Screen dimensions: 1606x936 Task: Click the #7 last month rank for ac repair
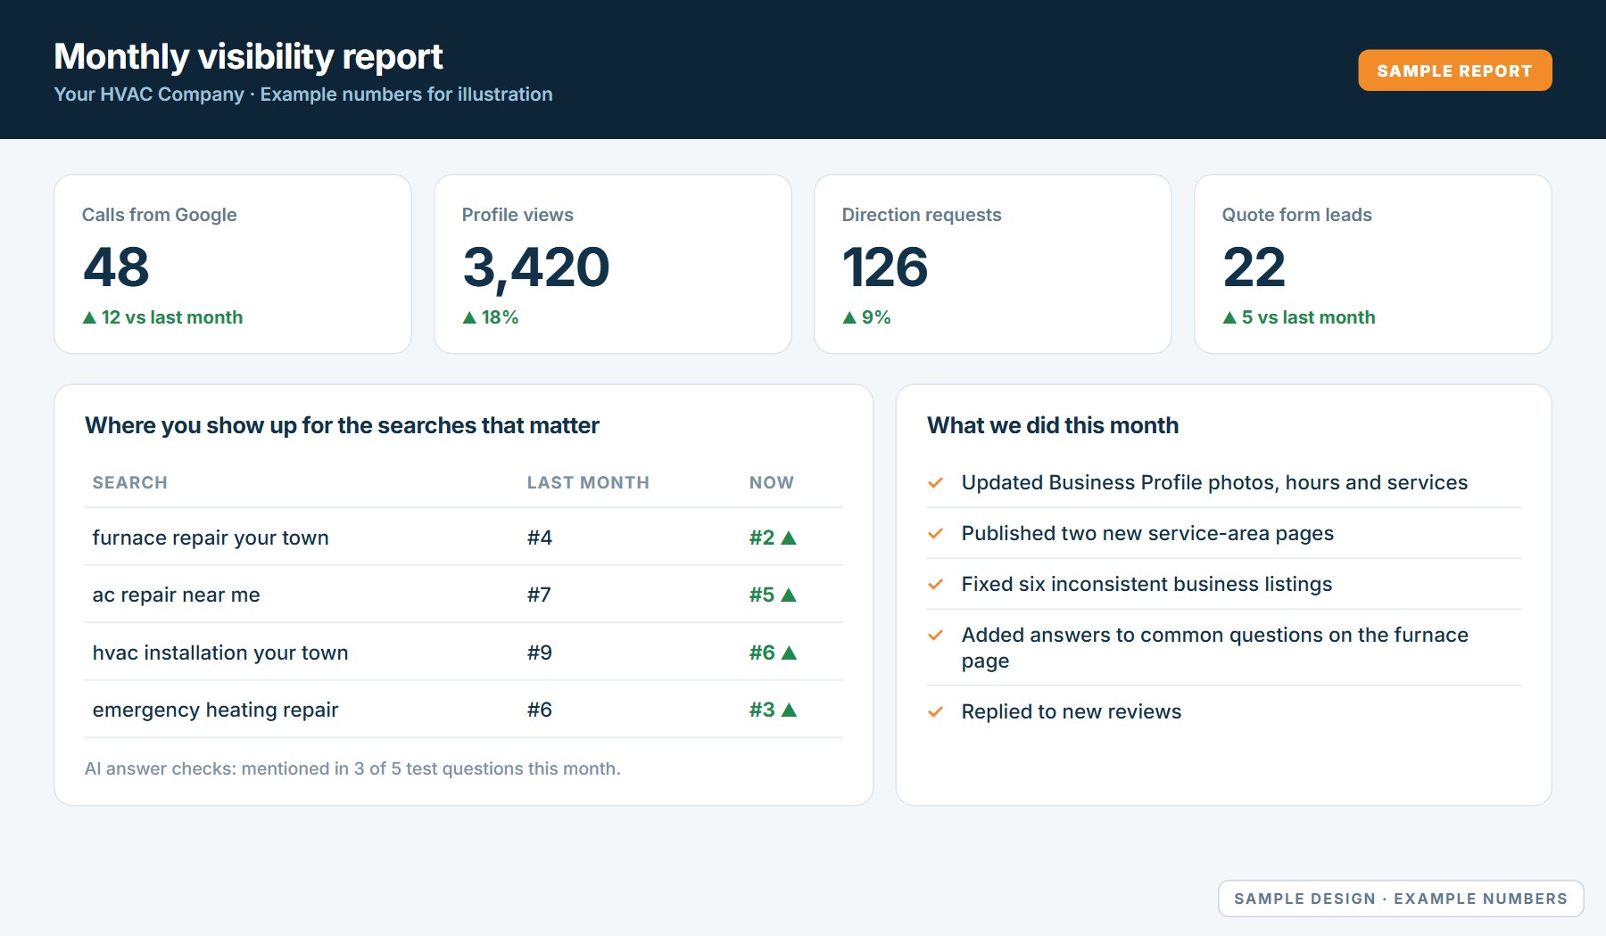pos(539,595)
